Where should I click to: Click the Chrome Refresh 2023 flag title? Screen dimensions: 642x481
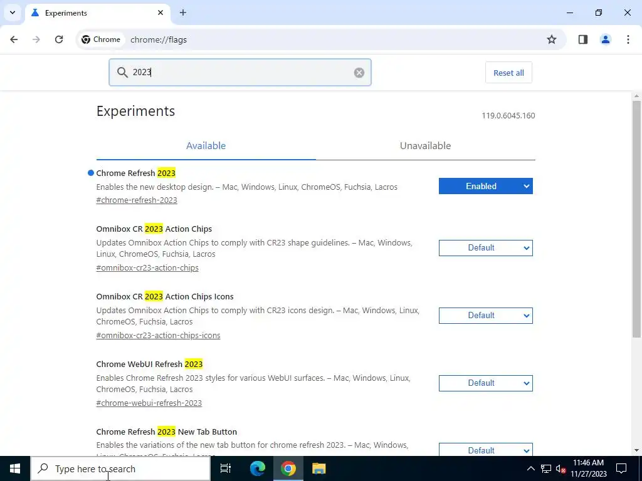135,173
